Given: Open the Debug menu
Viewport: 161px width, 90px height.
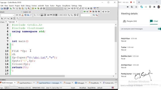Looking at the screenshot, I should [28, 6].
